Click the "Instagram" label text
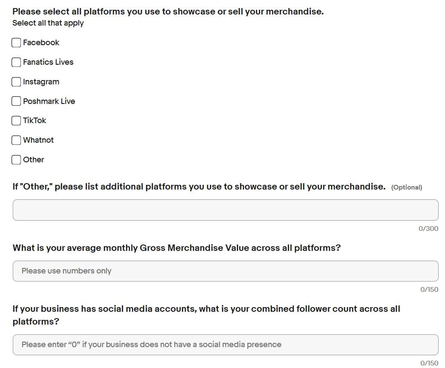445x368 pixels. click(x=41, y=82)
